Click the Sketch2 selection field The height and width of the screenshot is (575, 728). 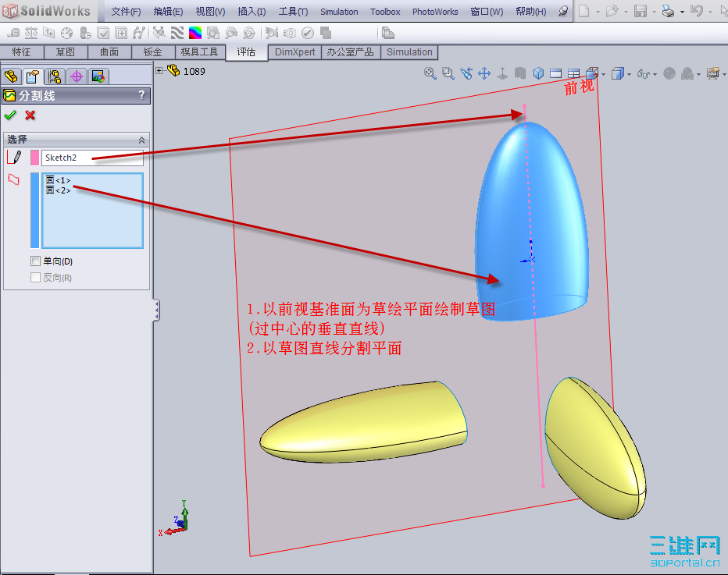point(92,158)
